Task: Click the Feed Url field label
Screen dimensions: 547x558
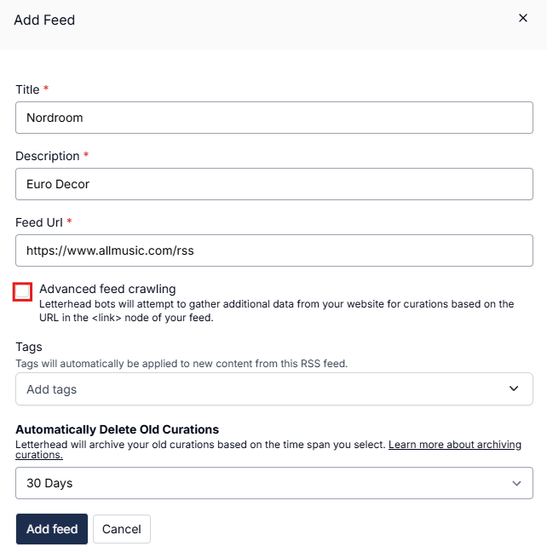Action: click(x=39, y=222)
